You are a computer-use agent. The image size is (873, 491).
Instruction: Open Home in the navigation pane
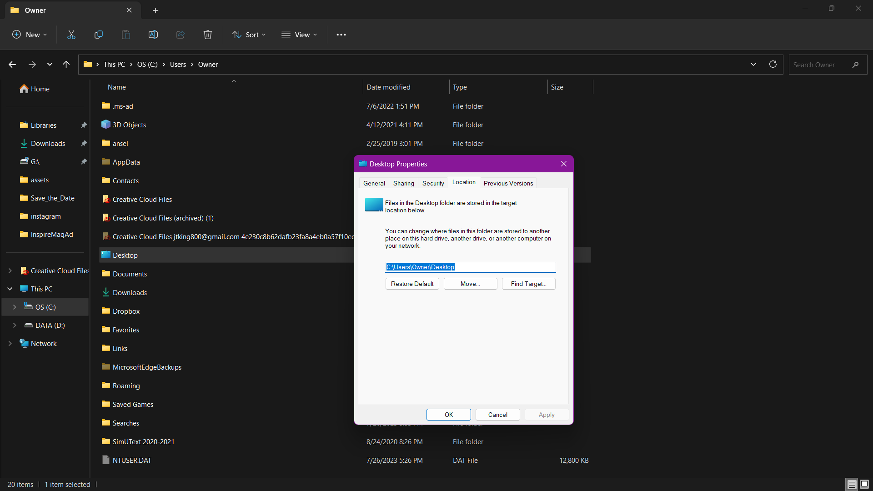click(35, 89)
